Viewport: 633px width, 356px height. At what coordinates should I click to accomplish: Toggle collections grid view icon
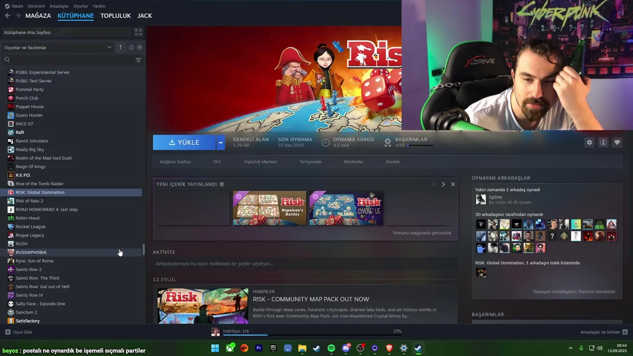click(x=138, y=32)
